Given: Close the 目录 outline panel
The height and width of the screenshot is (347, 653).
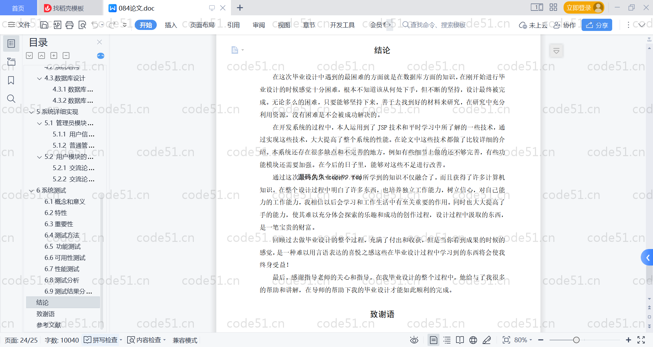Looking at the screenshot, I should click(x=100, y=42).
